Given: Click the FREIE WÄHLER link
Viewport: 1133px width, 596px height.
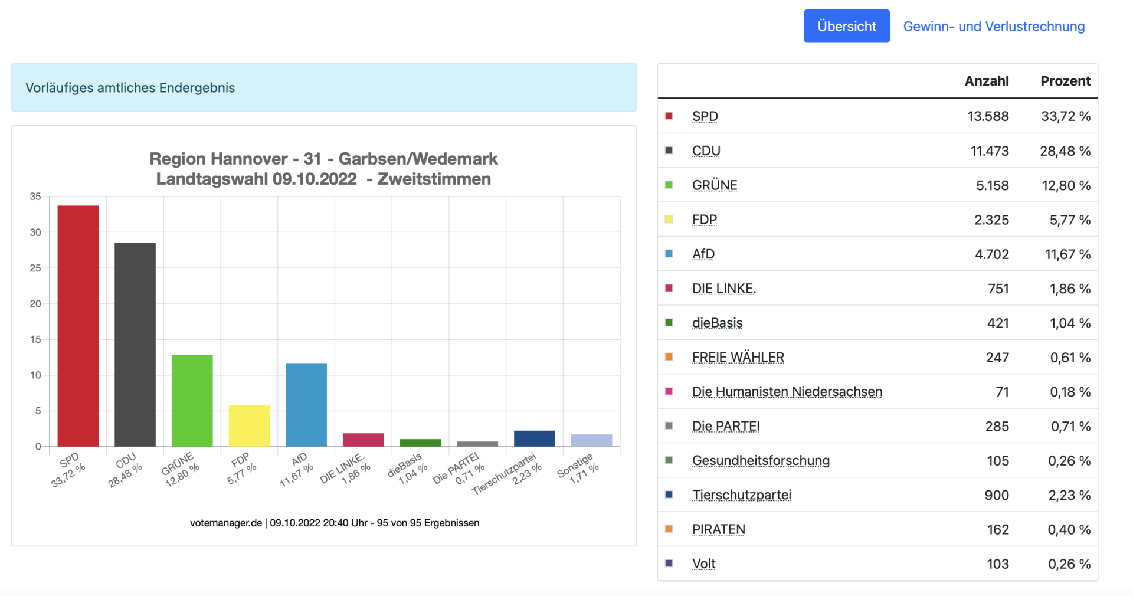Looking at the screenshot, I should click(x=738, y=358).
